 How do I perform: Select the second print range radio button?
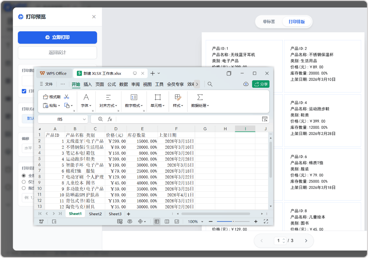click(x=24, y=182)
